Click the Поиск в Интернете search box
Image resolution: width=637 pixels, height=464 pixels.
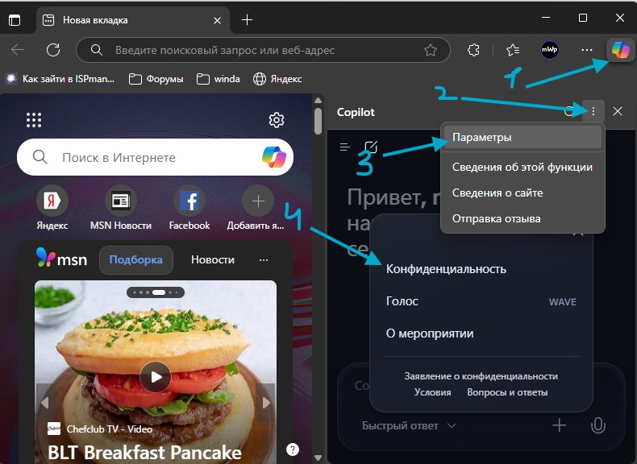pyautogui.click(x=155, y=157)
